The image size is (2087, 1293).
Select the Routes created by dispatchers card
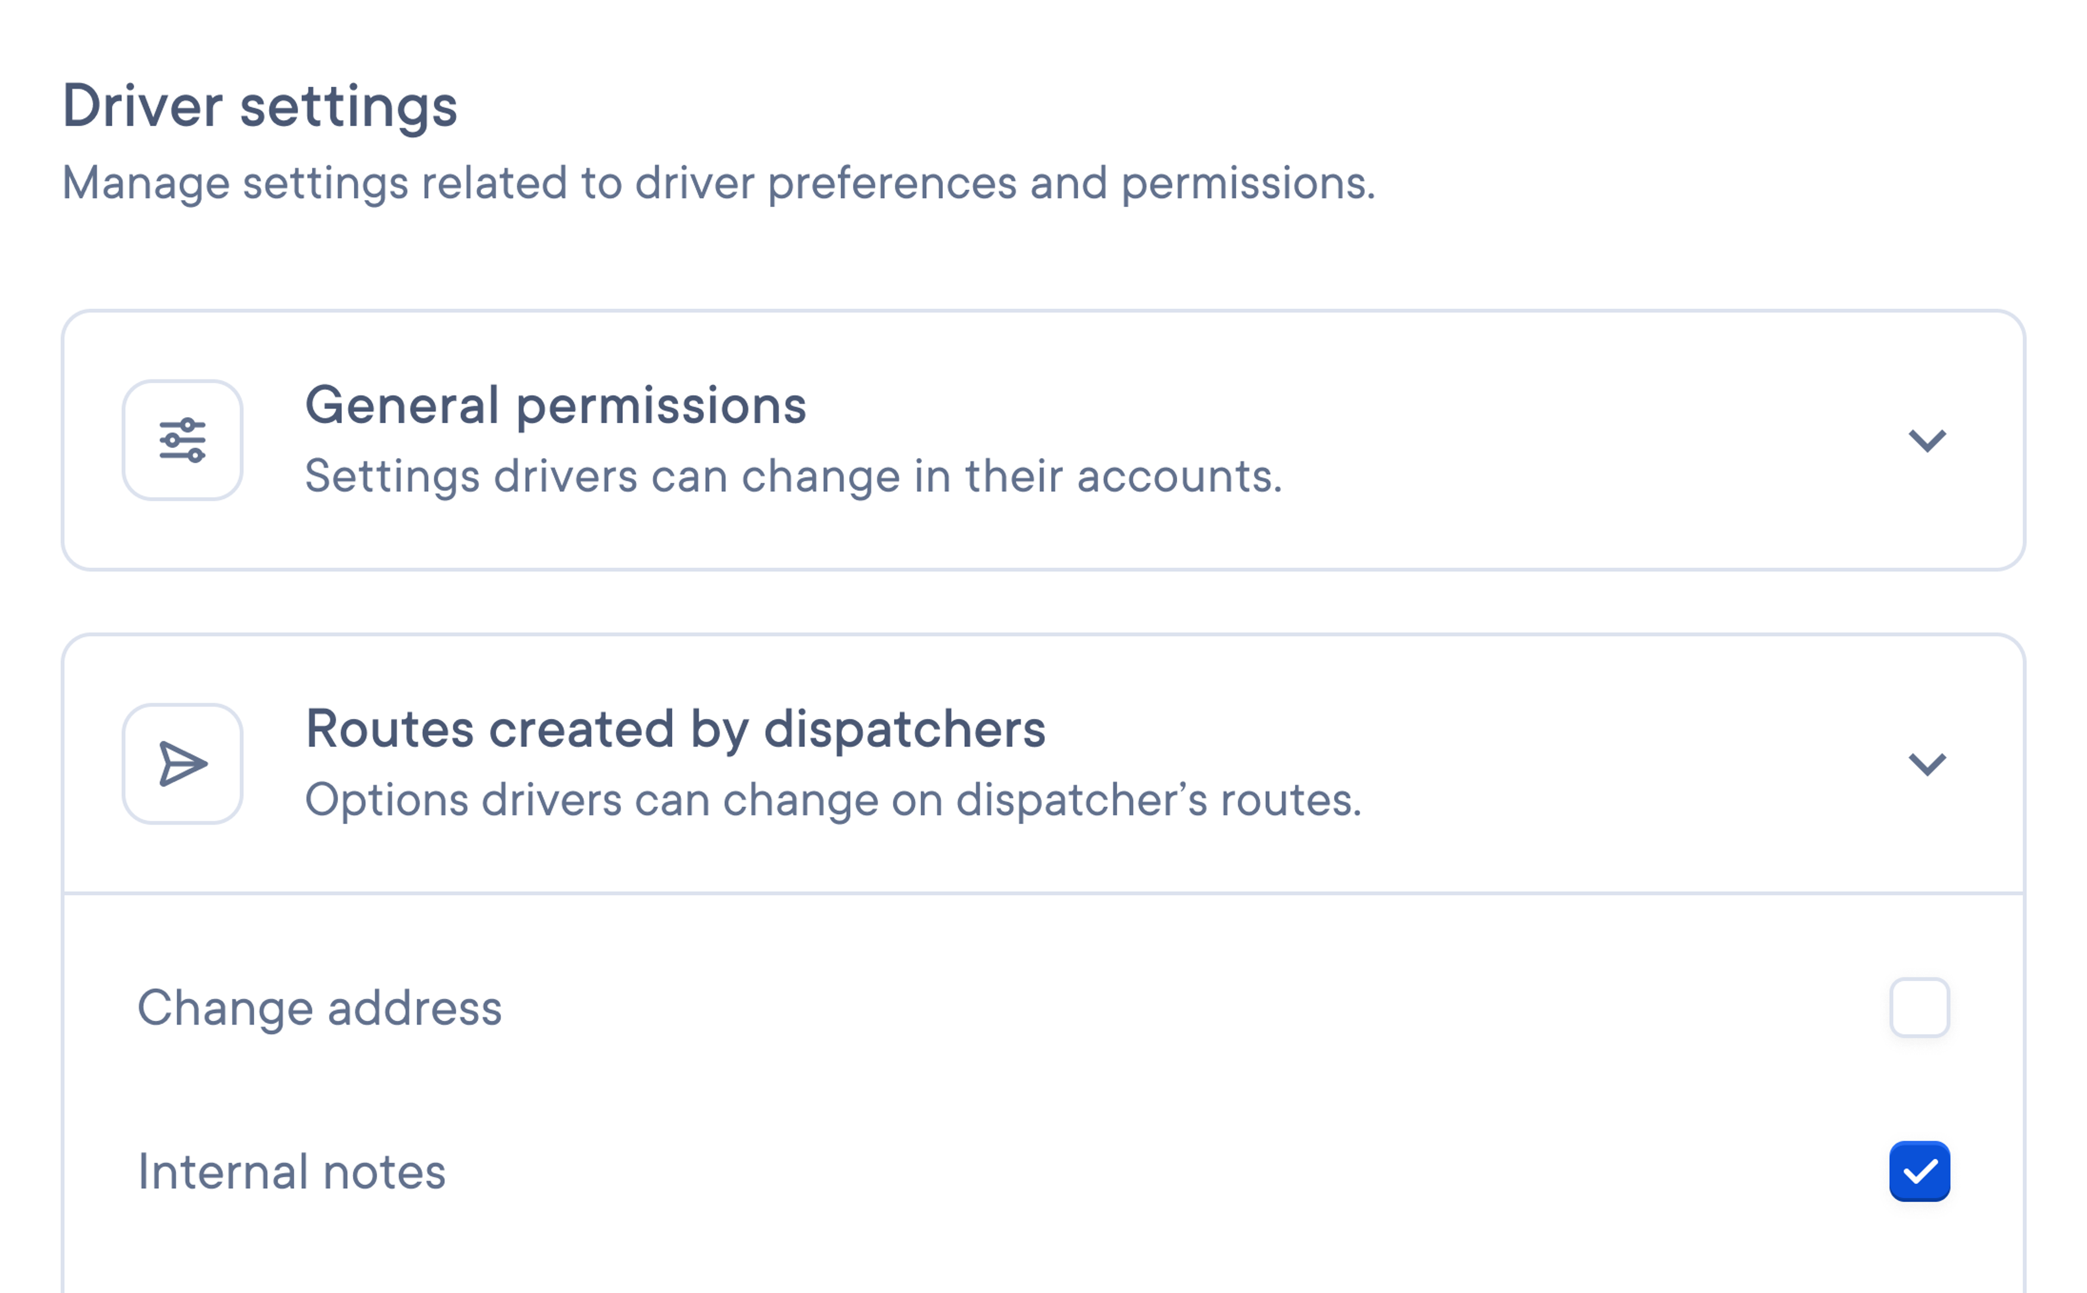(x=1043, y=764)
